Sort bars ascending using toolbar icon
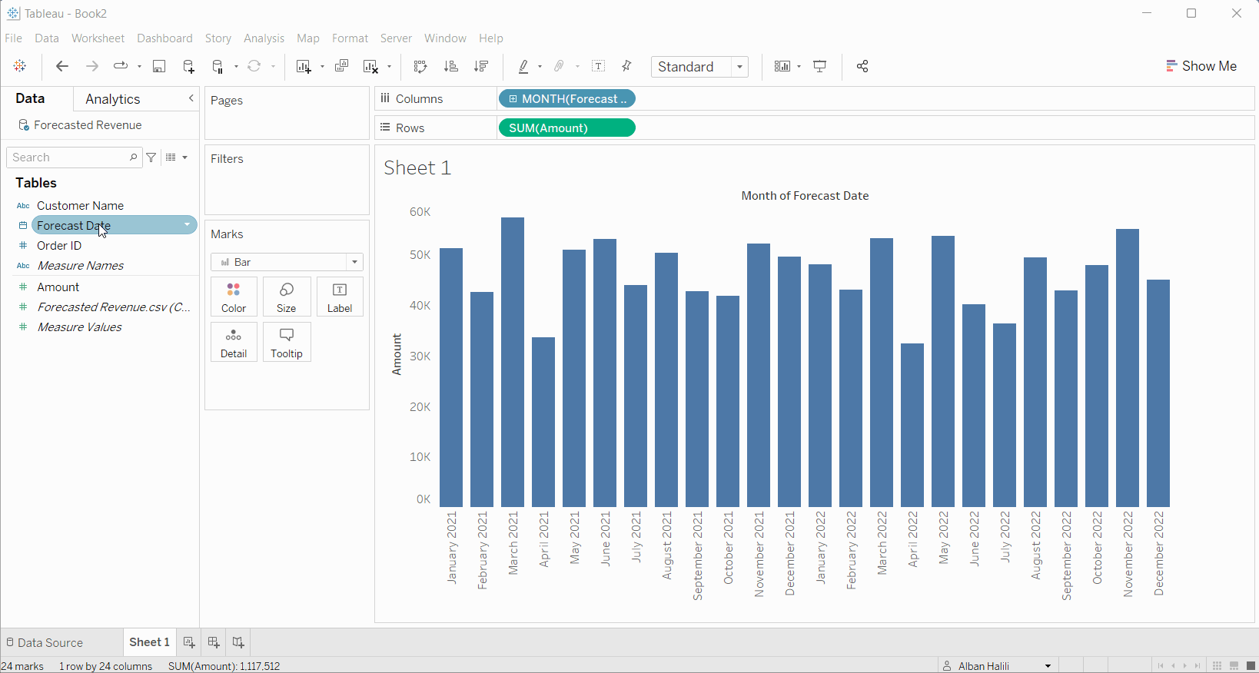Screen dimensions: 1259x673 451,67
